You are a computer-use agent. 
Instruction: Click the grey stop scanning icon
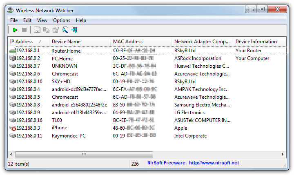(24, 30)
